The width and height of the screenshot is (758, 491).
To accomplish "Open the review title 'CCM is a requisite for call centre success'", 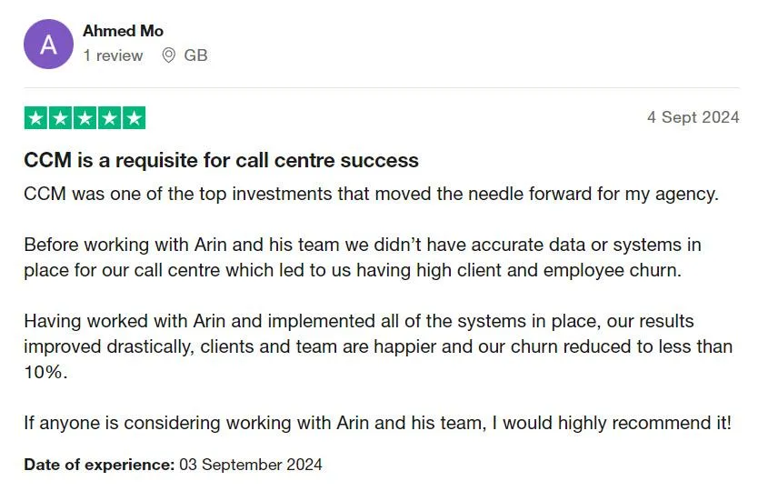I will (221, 161).
